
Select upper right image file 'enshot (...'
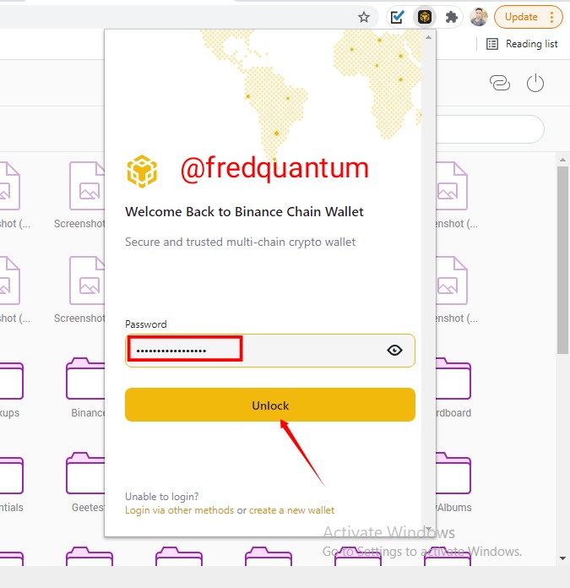pos(452,186)
